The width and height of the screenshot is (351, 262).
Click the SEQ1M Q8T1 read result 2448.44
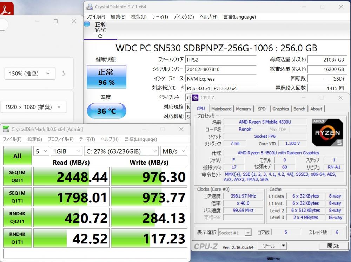[x=71, y=176]
